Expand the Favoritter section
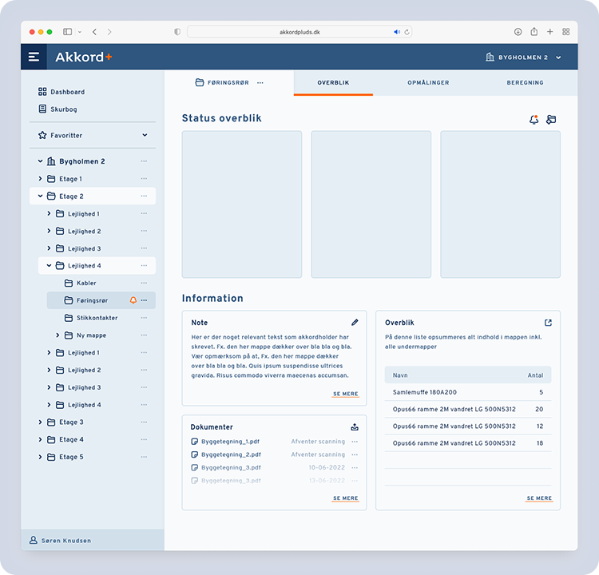599x575 pixels. click(x=145, y=136)
